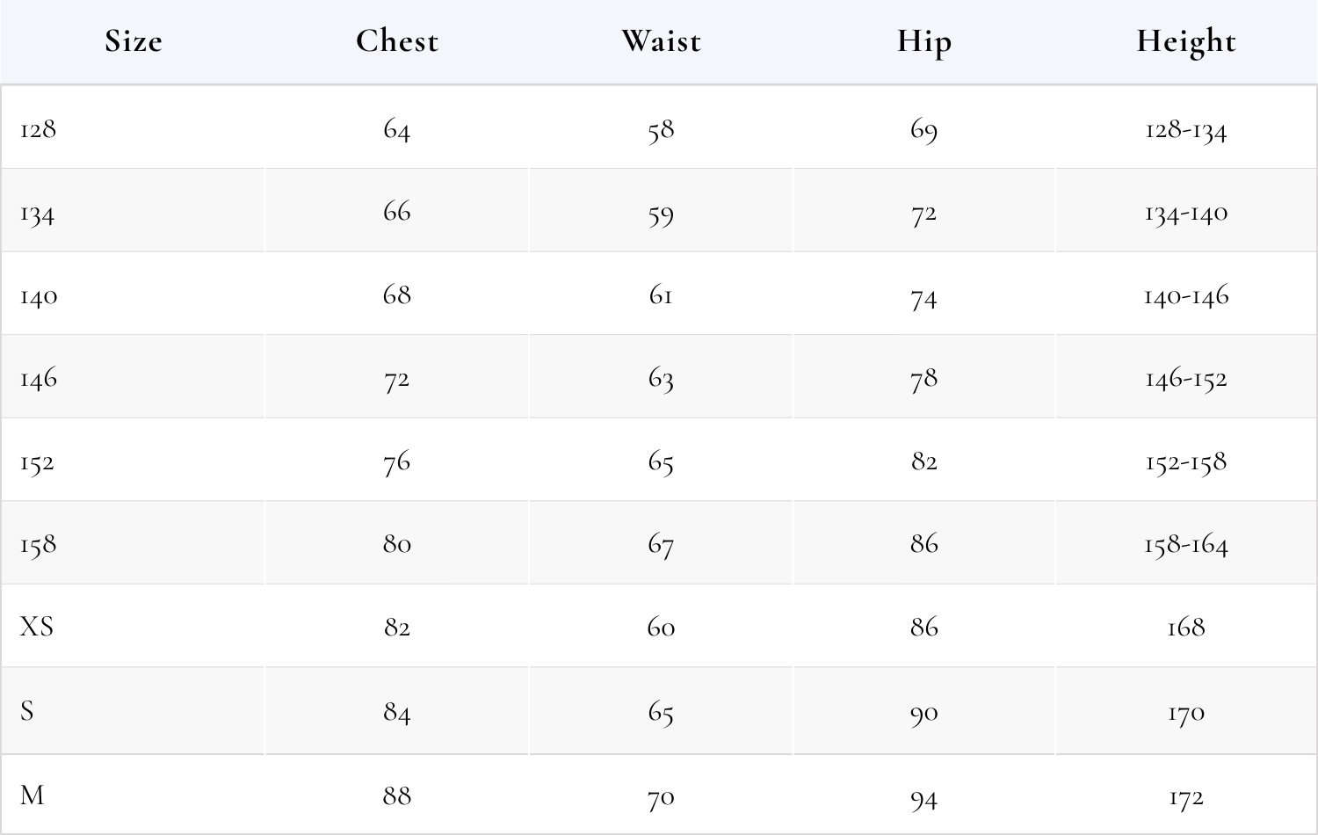
Task: Click the size 146 cell
Action: [x=39, y=379]
